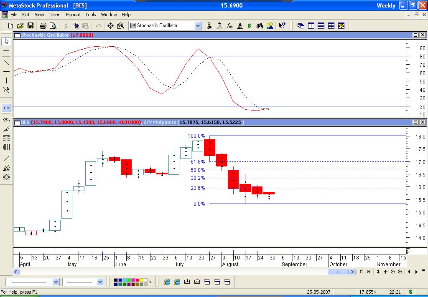The width and height of the screenshot is (428, 297).
Task: Pick the black color swatch
Action: click(116, 280)
